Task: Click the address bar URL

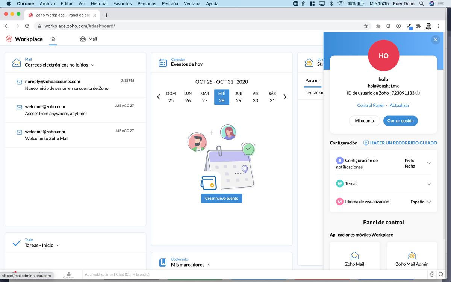Action: tap(80, 26)
